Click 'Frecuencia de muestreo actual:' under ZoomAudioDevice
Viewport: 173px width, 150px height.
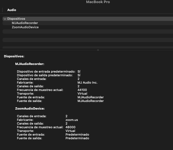(x=40, y=127)
